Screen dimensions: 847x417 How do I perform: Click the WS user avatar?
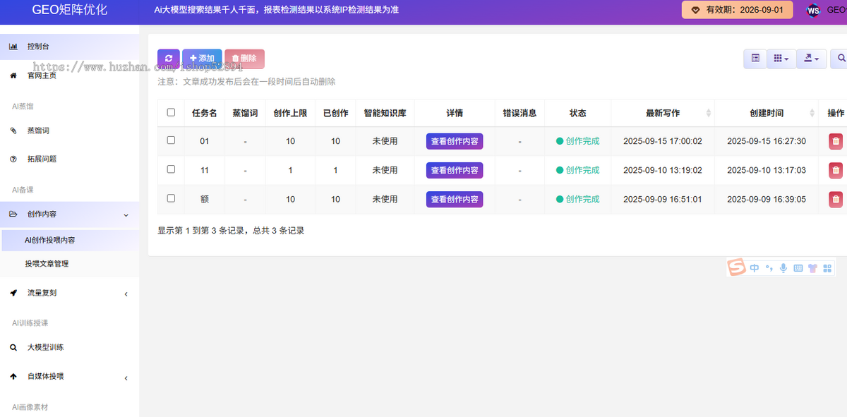click(x=813, y=11)
